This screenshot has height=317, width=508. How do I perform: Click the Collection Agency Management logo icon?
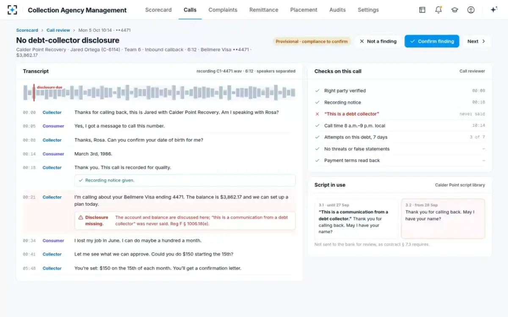point(12,10)
